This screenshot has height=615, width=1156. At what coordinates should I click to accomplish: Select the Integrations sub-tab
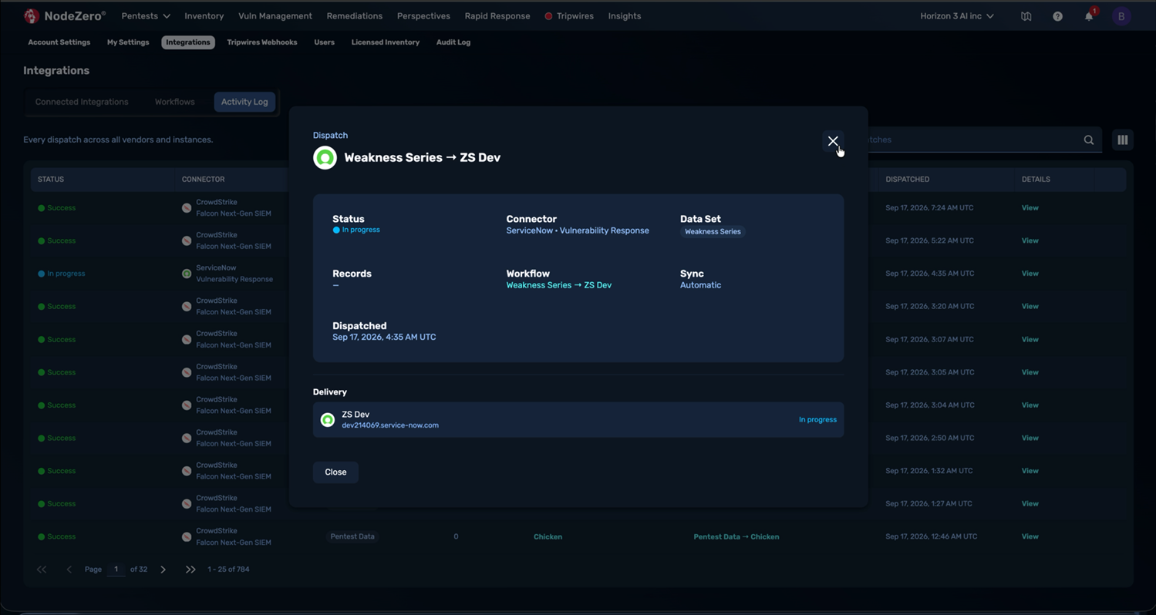(188, 42)
